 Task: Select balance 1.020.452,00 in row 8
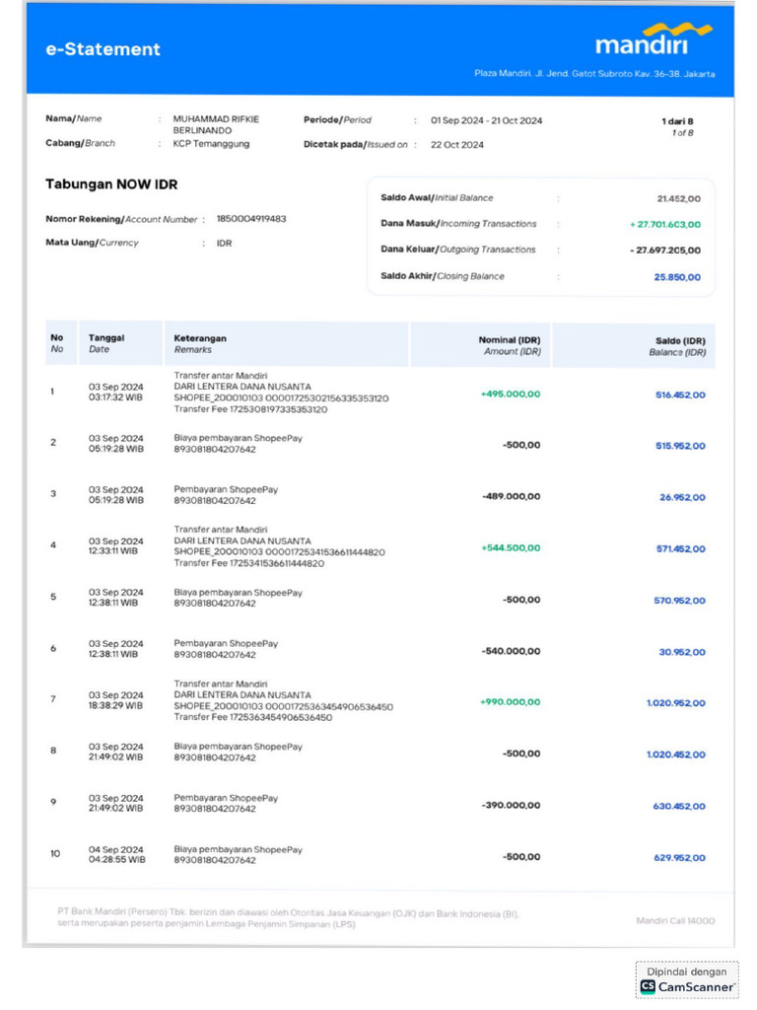(x=676, y=755)
